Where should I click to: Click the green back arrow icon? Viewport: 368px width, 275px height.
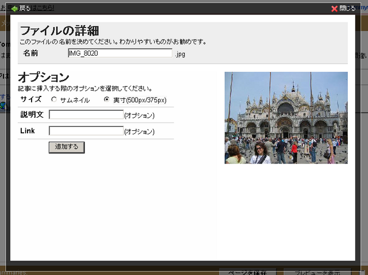[x=14, y=9]
